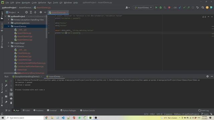Toggle scroll to end in Run console
Image resolution: width=214 pixels, height=120 pixels.
[11, 94]
